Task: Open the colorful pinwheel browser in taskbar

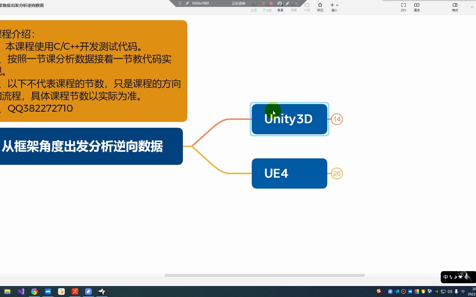Action: click(34, 291)
